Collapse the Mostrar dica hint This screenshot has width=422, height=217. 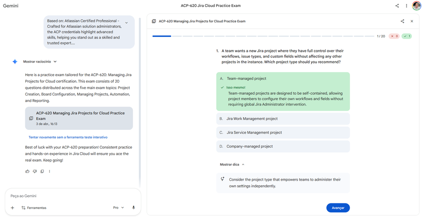[x=232, y=165]
